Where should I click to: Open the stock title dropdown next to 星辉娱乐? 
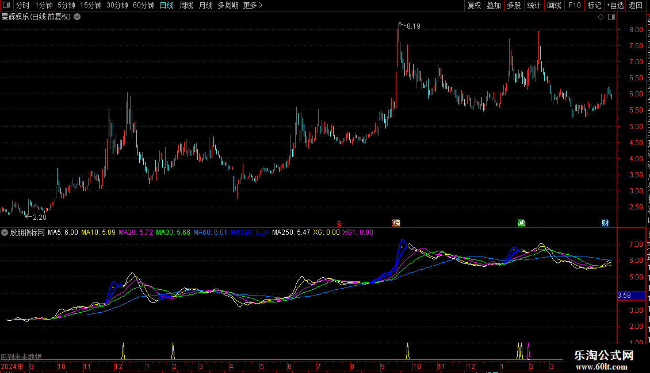pyautogui.click(x=77, y=17)
